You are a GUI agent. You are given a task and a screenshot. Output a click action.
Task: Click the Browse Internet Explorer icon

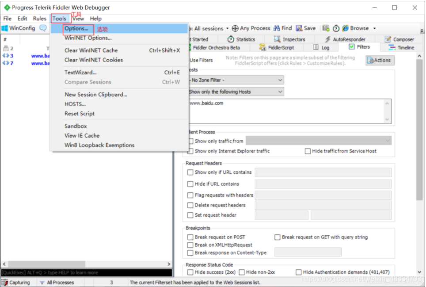[x=345, y=28]
